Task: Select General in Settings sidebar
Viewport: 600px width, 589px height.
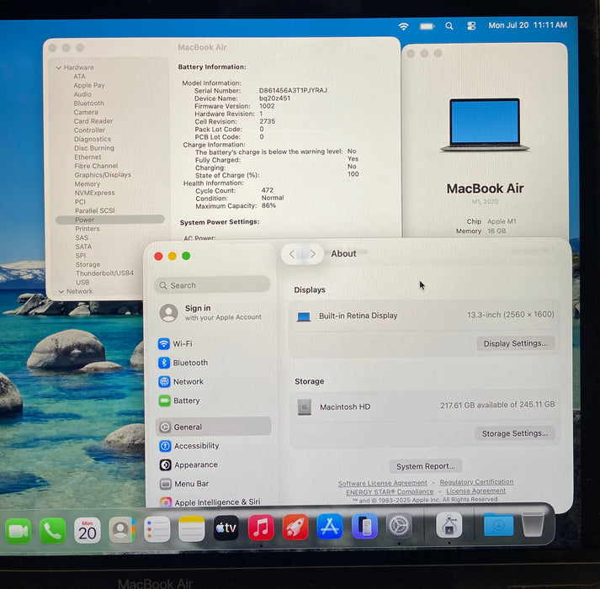Action: [213, 427]
